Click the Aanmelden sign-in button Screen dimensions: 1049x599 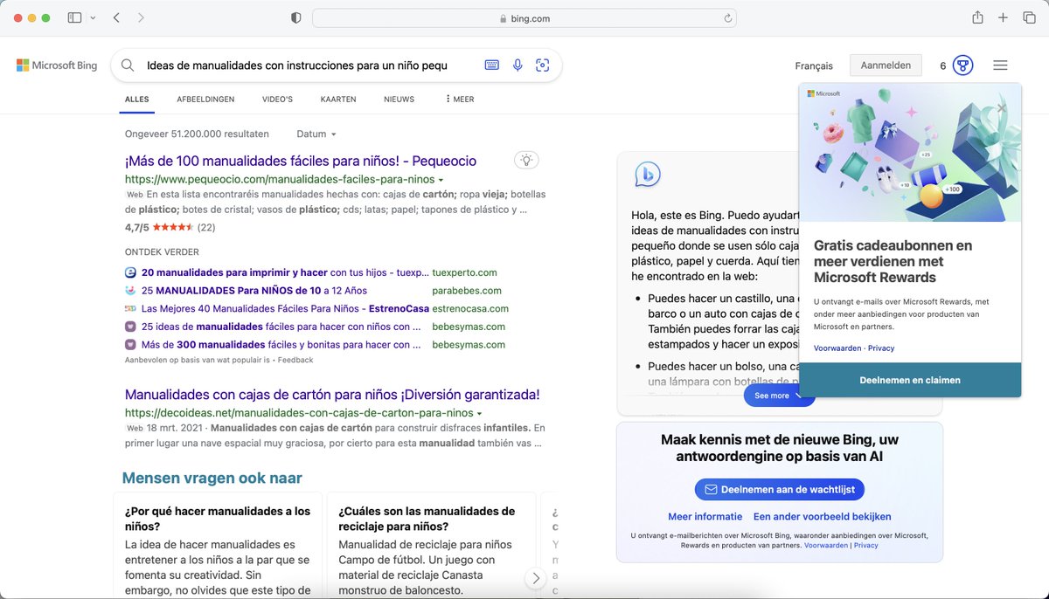886,65
